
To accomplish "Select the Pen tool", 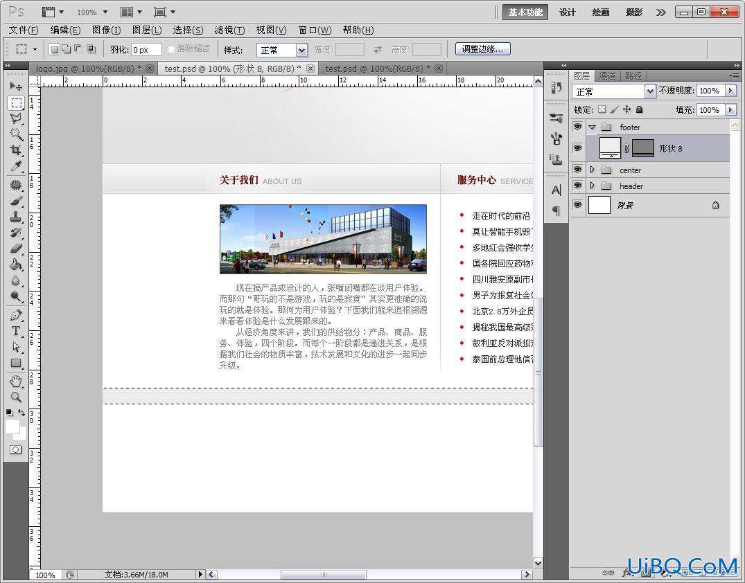I will click(x=16, y=315).
